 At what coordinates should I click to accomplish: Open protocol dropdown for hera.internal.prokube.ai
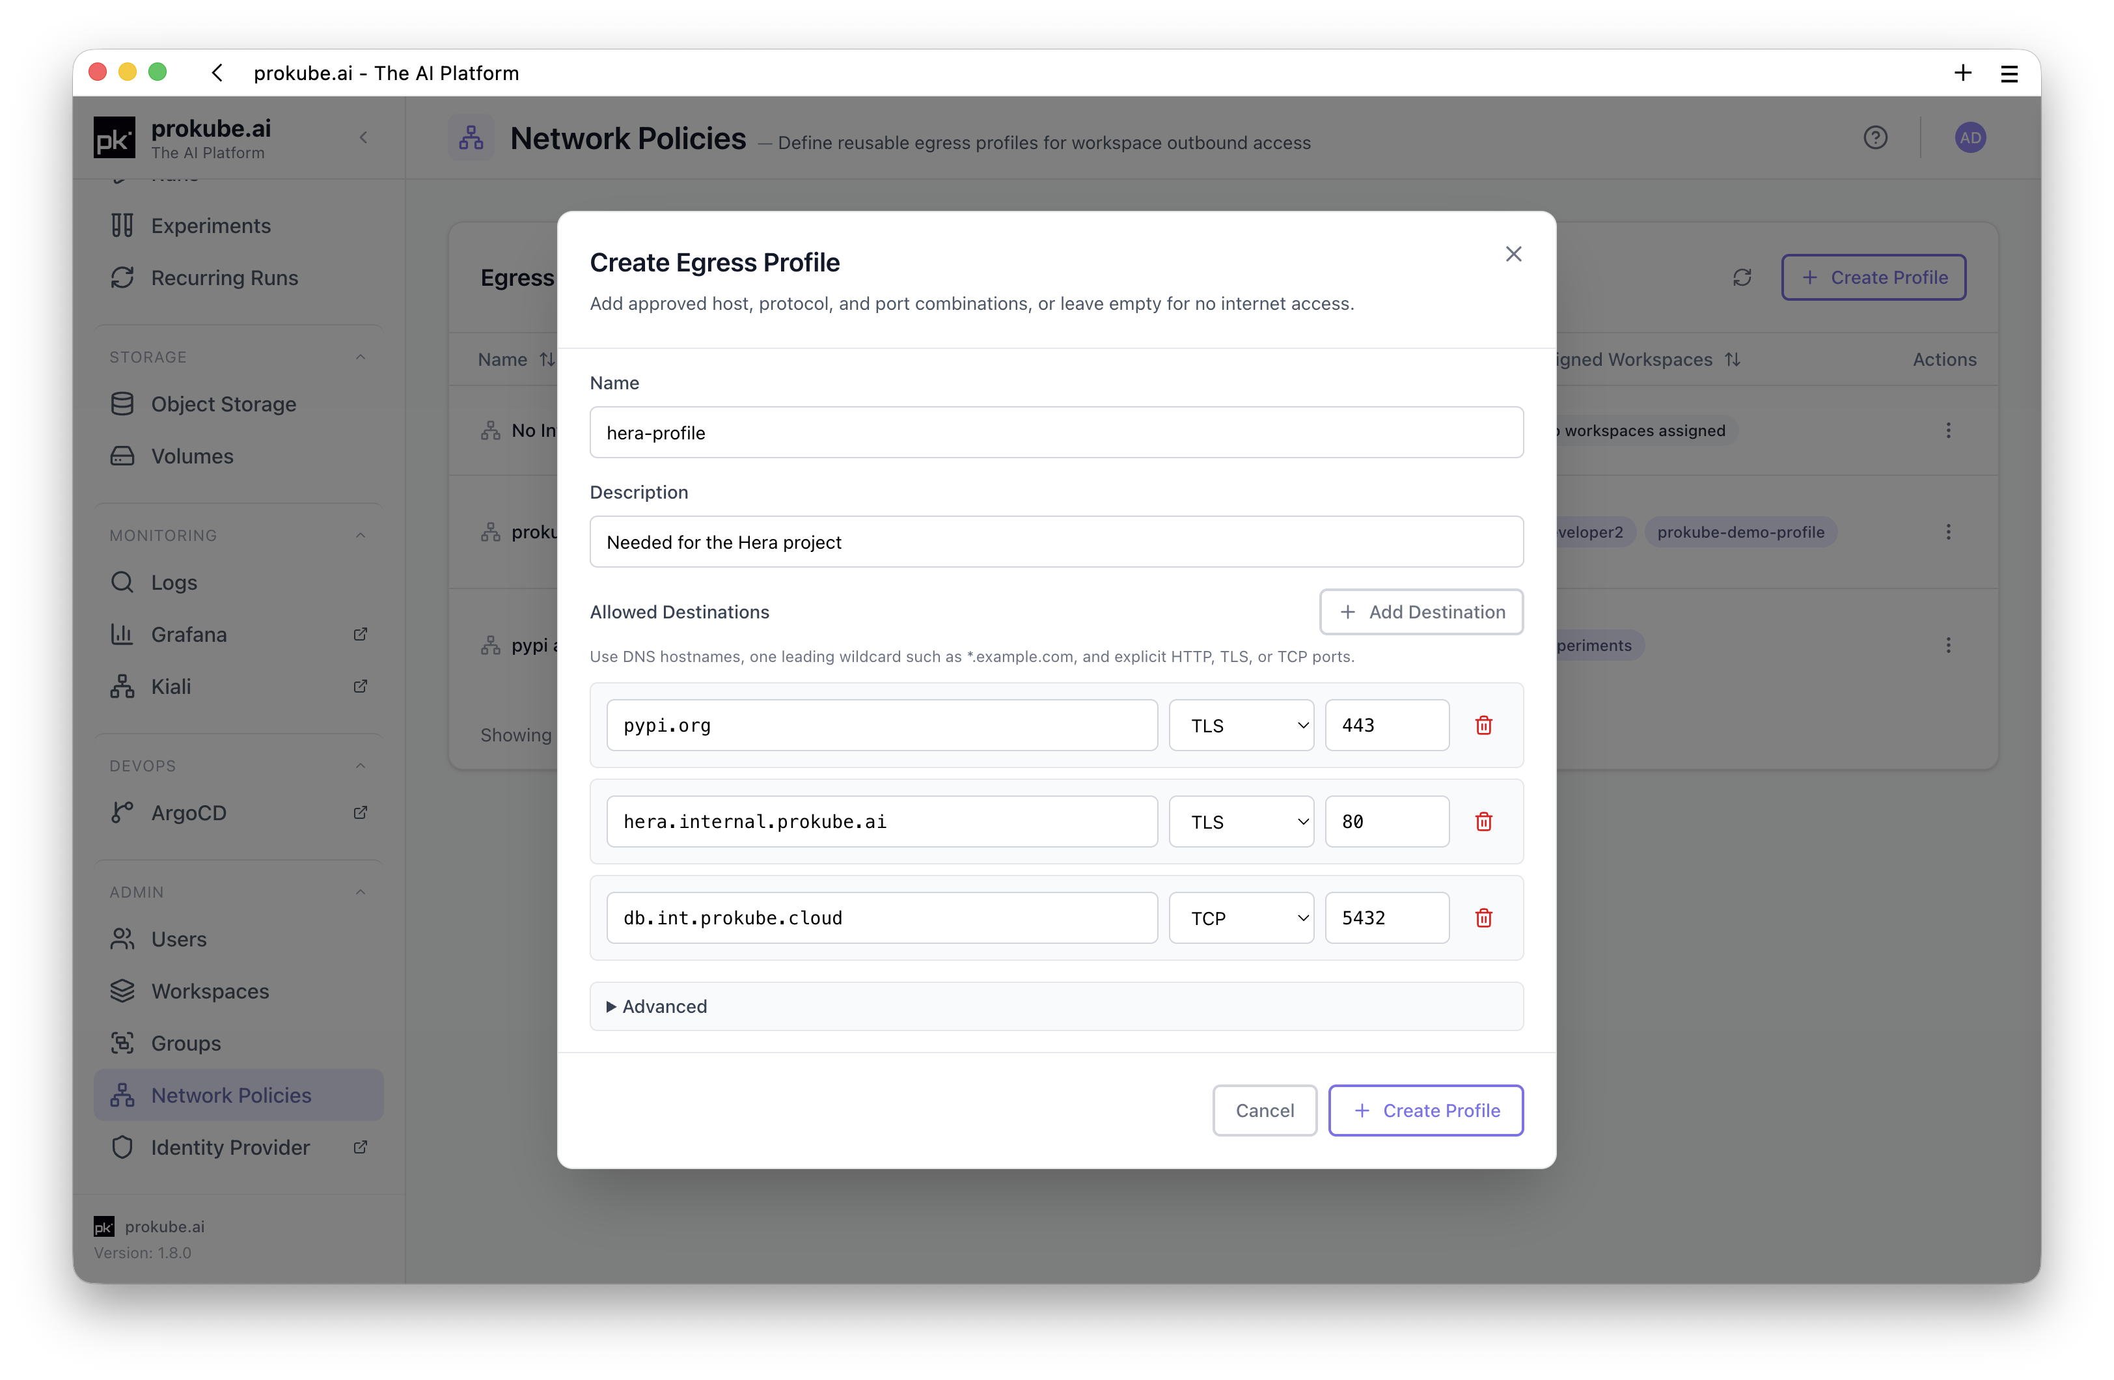[1241, 821]
